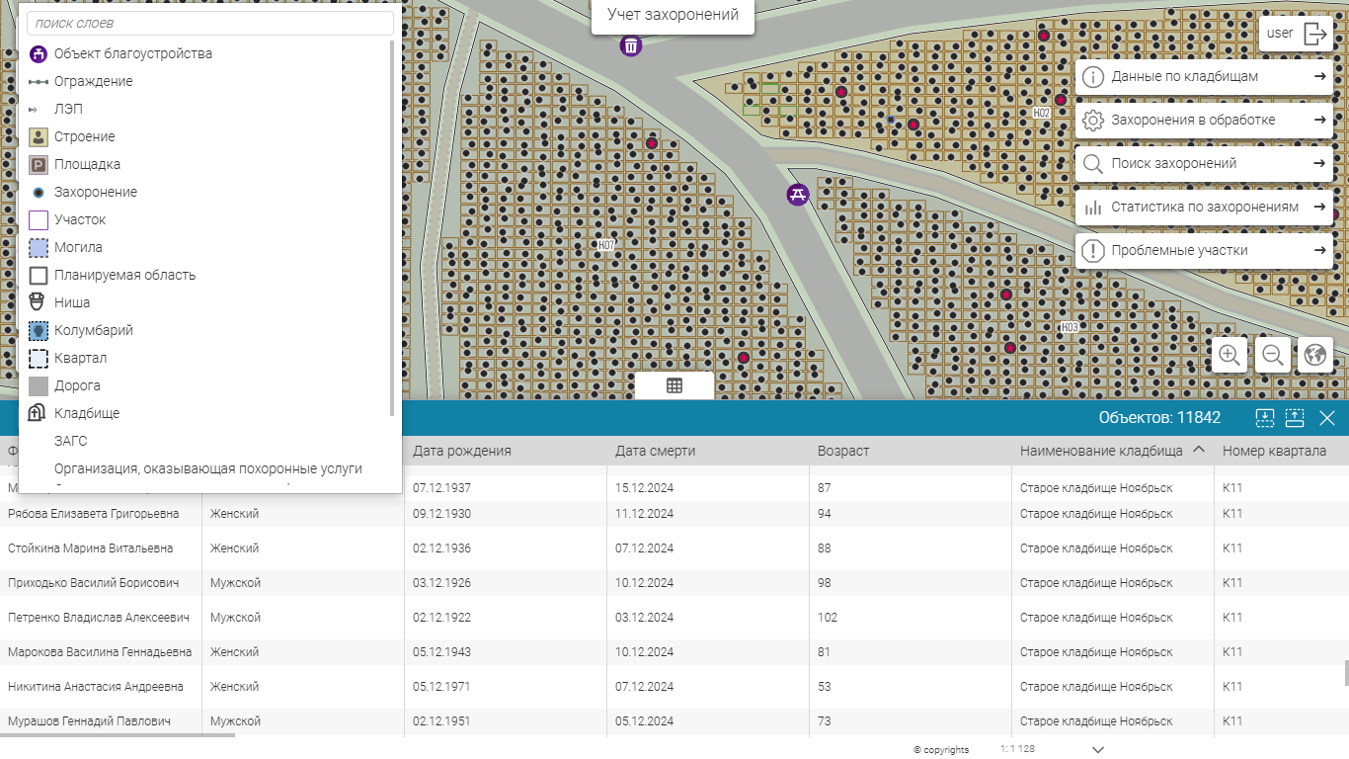Open Статистика по захоронениям panel
The width and height of the screenshot is (1349, 759).
(1204, 208)
